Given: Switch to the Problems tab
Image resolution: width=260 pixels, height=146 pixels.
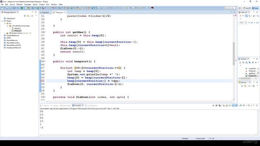Looking at the screenshot, I should [45, 105].
